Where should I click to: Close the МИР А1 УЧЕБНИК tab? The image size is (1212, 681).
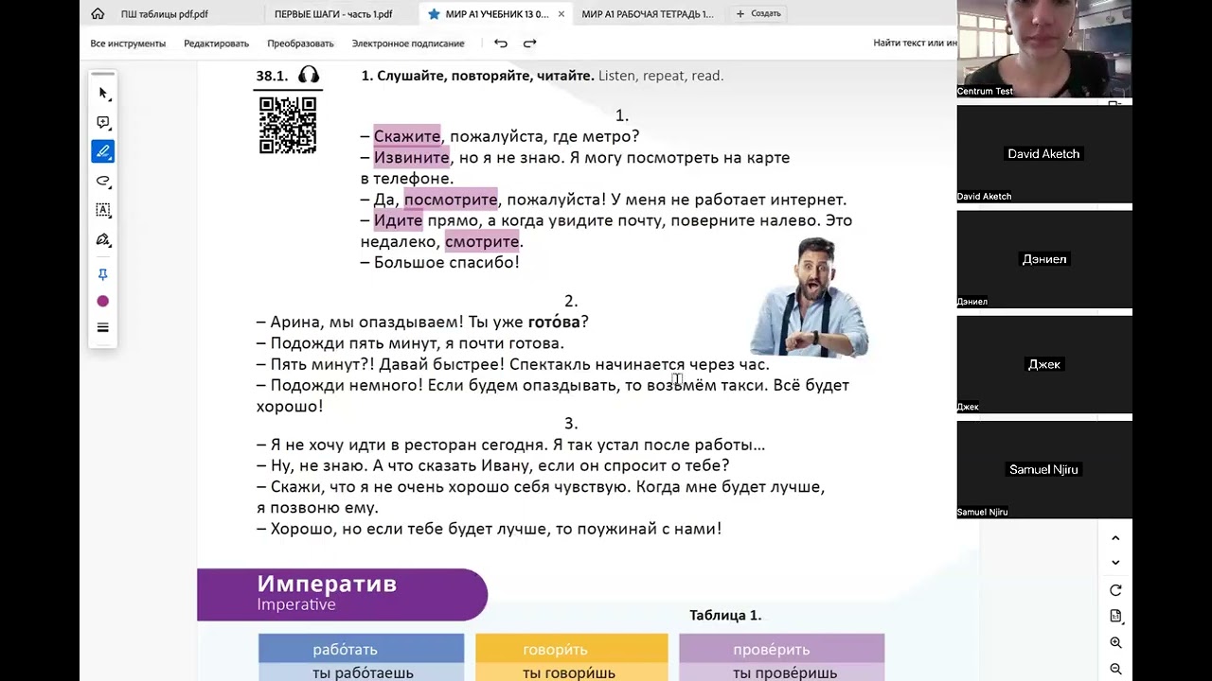561,14
